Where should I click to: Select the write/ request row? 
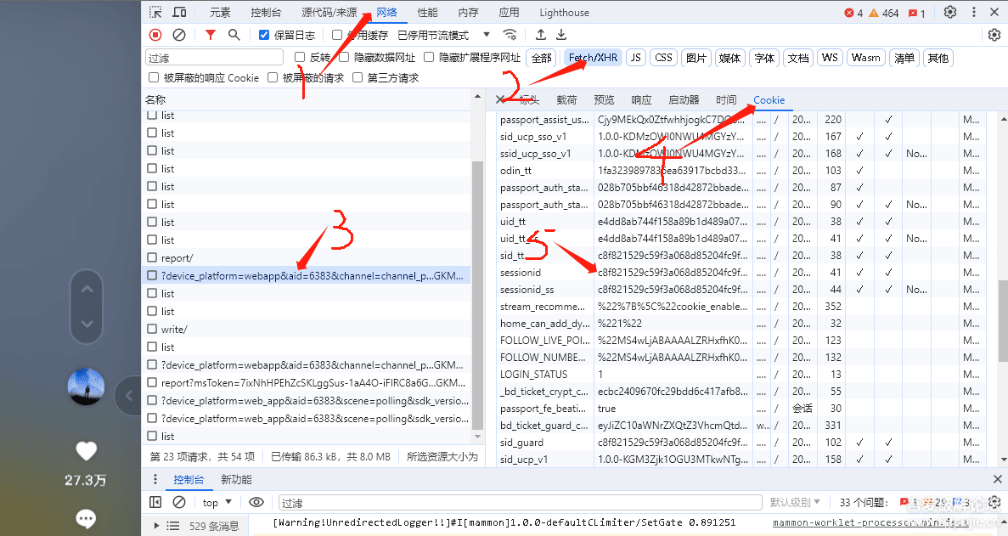tap(306, 329)
